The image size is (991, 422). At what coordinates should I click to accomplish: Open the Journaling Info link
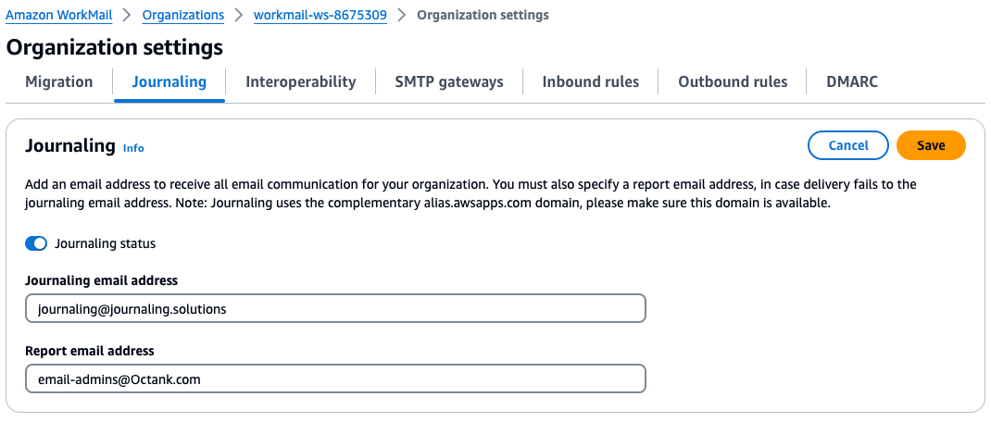point(133,148)
